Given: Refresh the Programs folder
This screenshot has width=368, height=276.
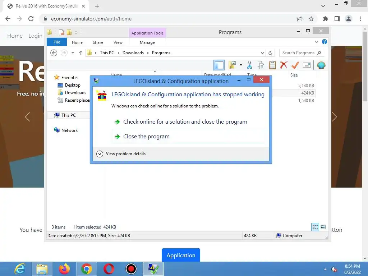Looking at the screenshot, I should (x=270, y=53).
